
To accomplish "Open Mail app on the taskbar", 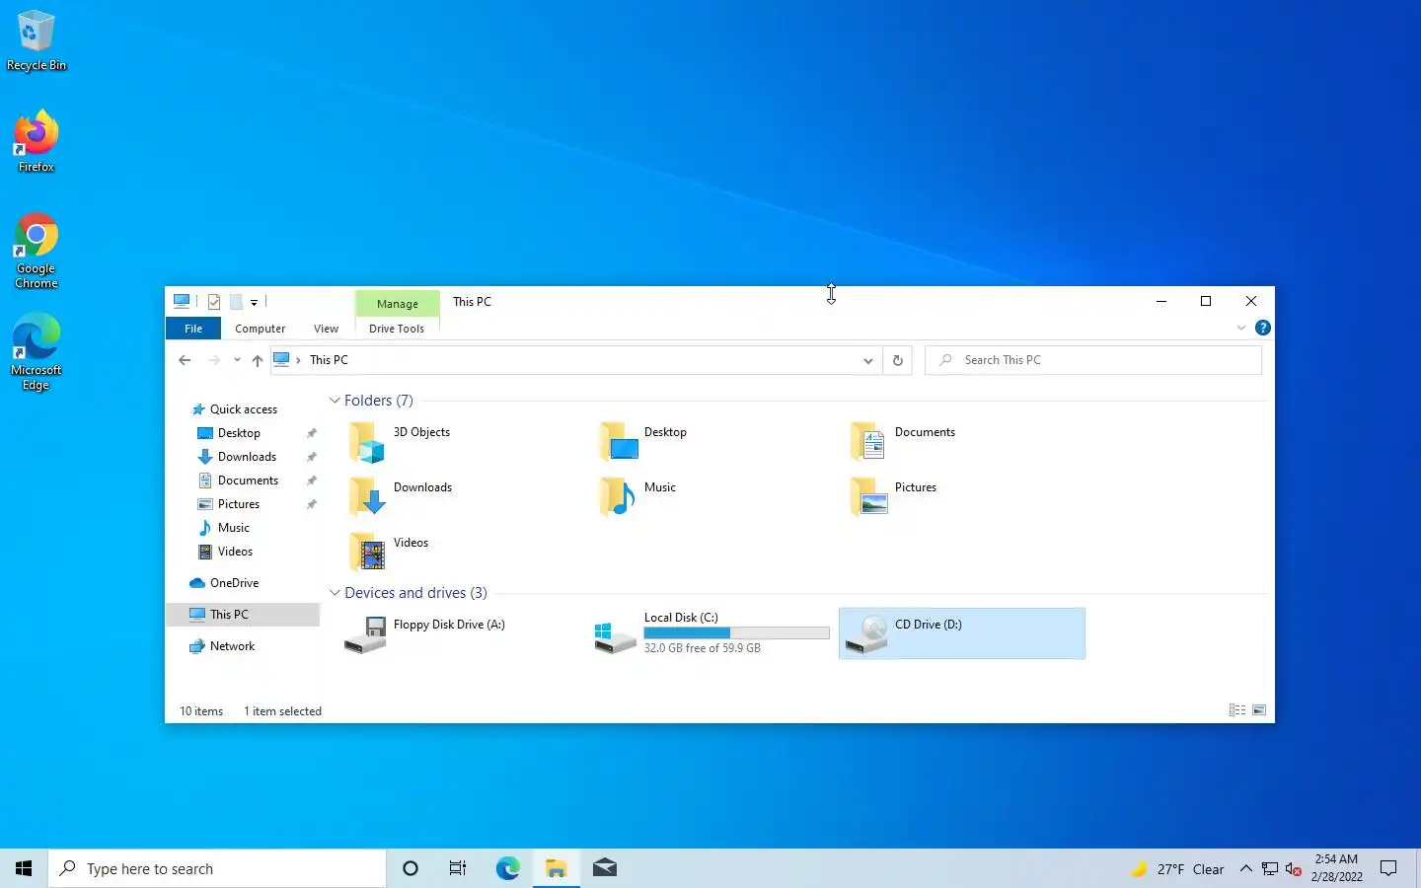I will tap(605, 868).
